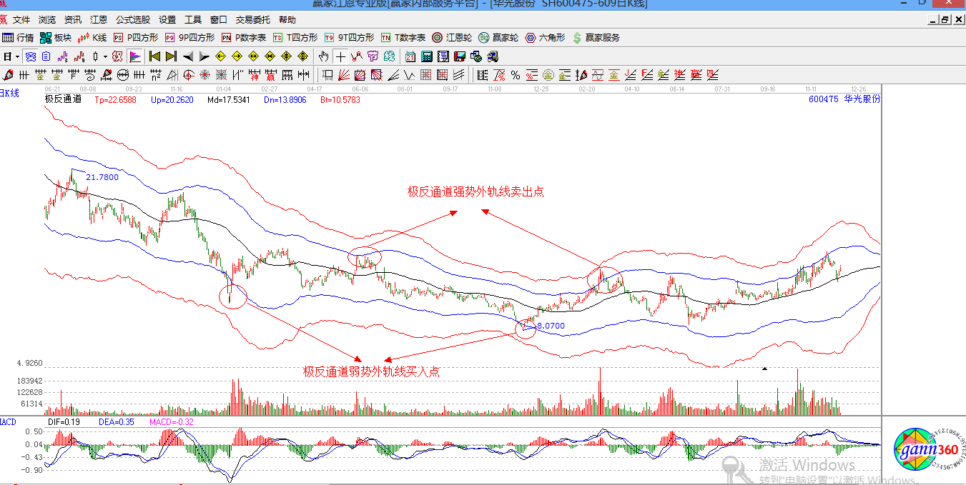Click the calculator icon in toolbar
Screen dimensions: 966x485
(x=426, y=56)
